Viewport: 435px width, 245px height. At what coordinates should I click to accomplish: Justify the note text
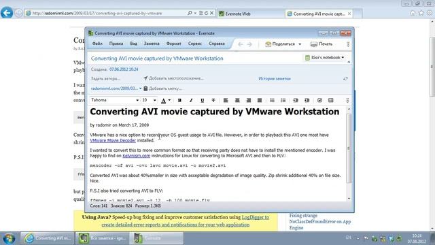coord(260,100)
